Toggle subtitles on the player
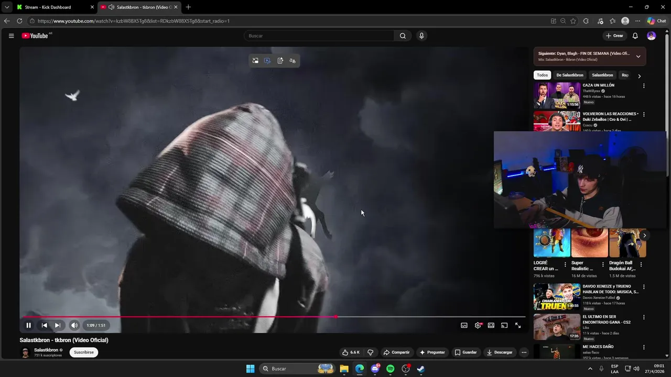This screenshot has width=671, height=377. (x=464, y=325)
